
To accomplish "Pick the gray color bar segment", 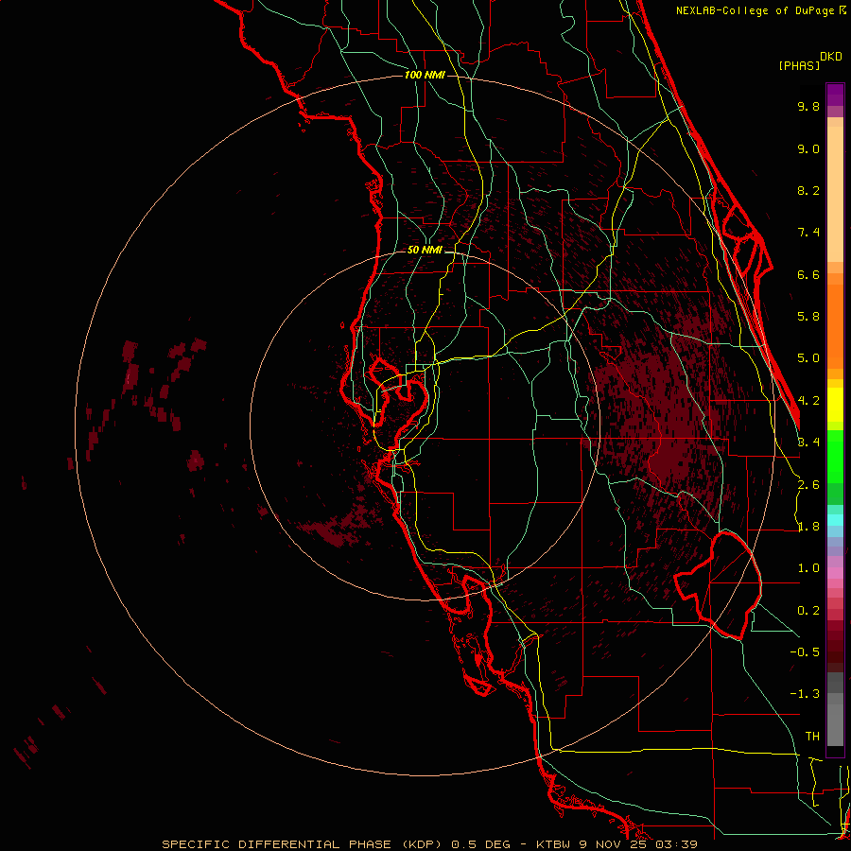I will pyautogui.click(x=835, y=721).
